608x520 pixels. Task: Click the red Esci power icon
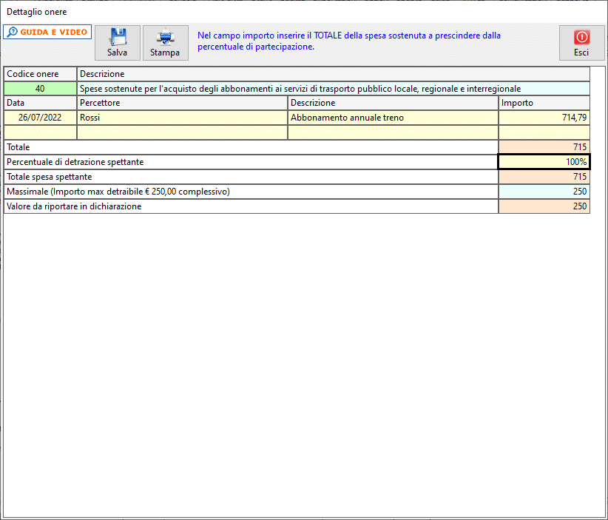pyautogui.click(x=581, y=38)
